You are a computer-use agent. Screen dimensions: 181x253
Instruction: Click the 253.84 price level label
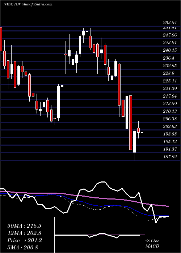(x=169, y=22)
